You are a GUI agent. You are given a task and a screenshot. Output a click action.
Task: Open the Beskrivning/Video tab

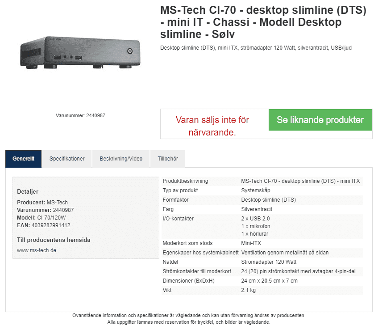click(x=121, y=159)
